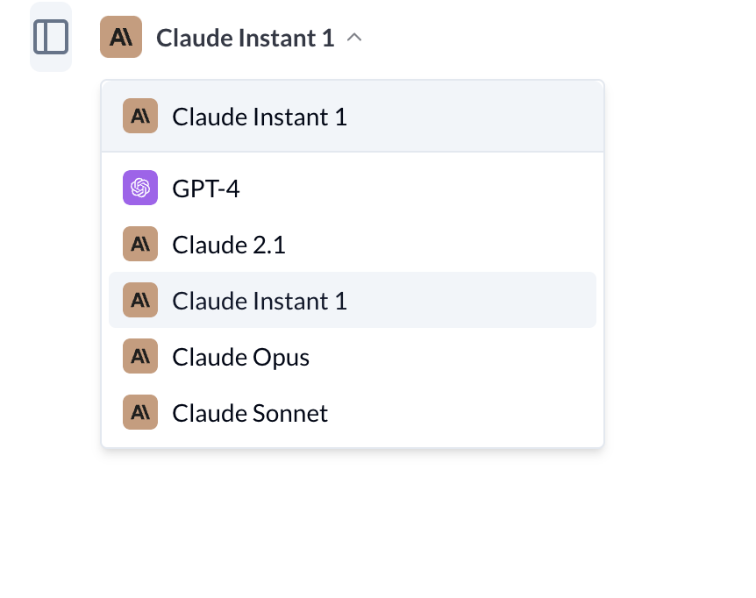Image resolution: width=756 pixels, height=598 pixels.
Task: Click the Claude Opus text label
Action: (240, 358)
